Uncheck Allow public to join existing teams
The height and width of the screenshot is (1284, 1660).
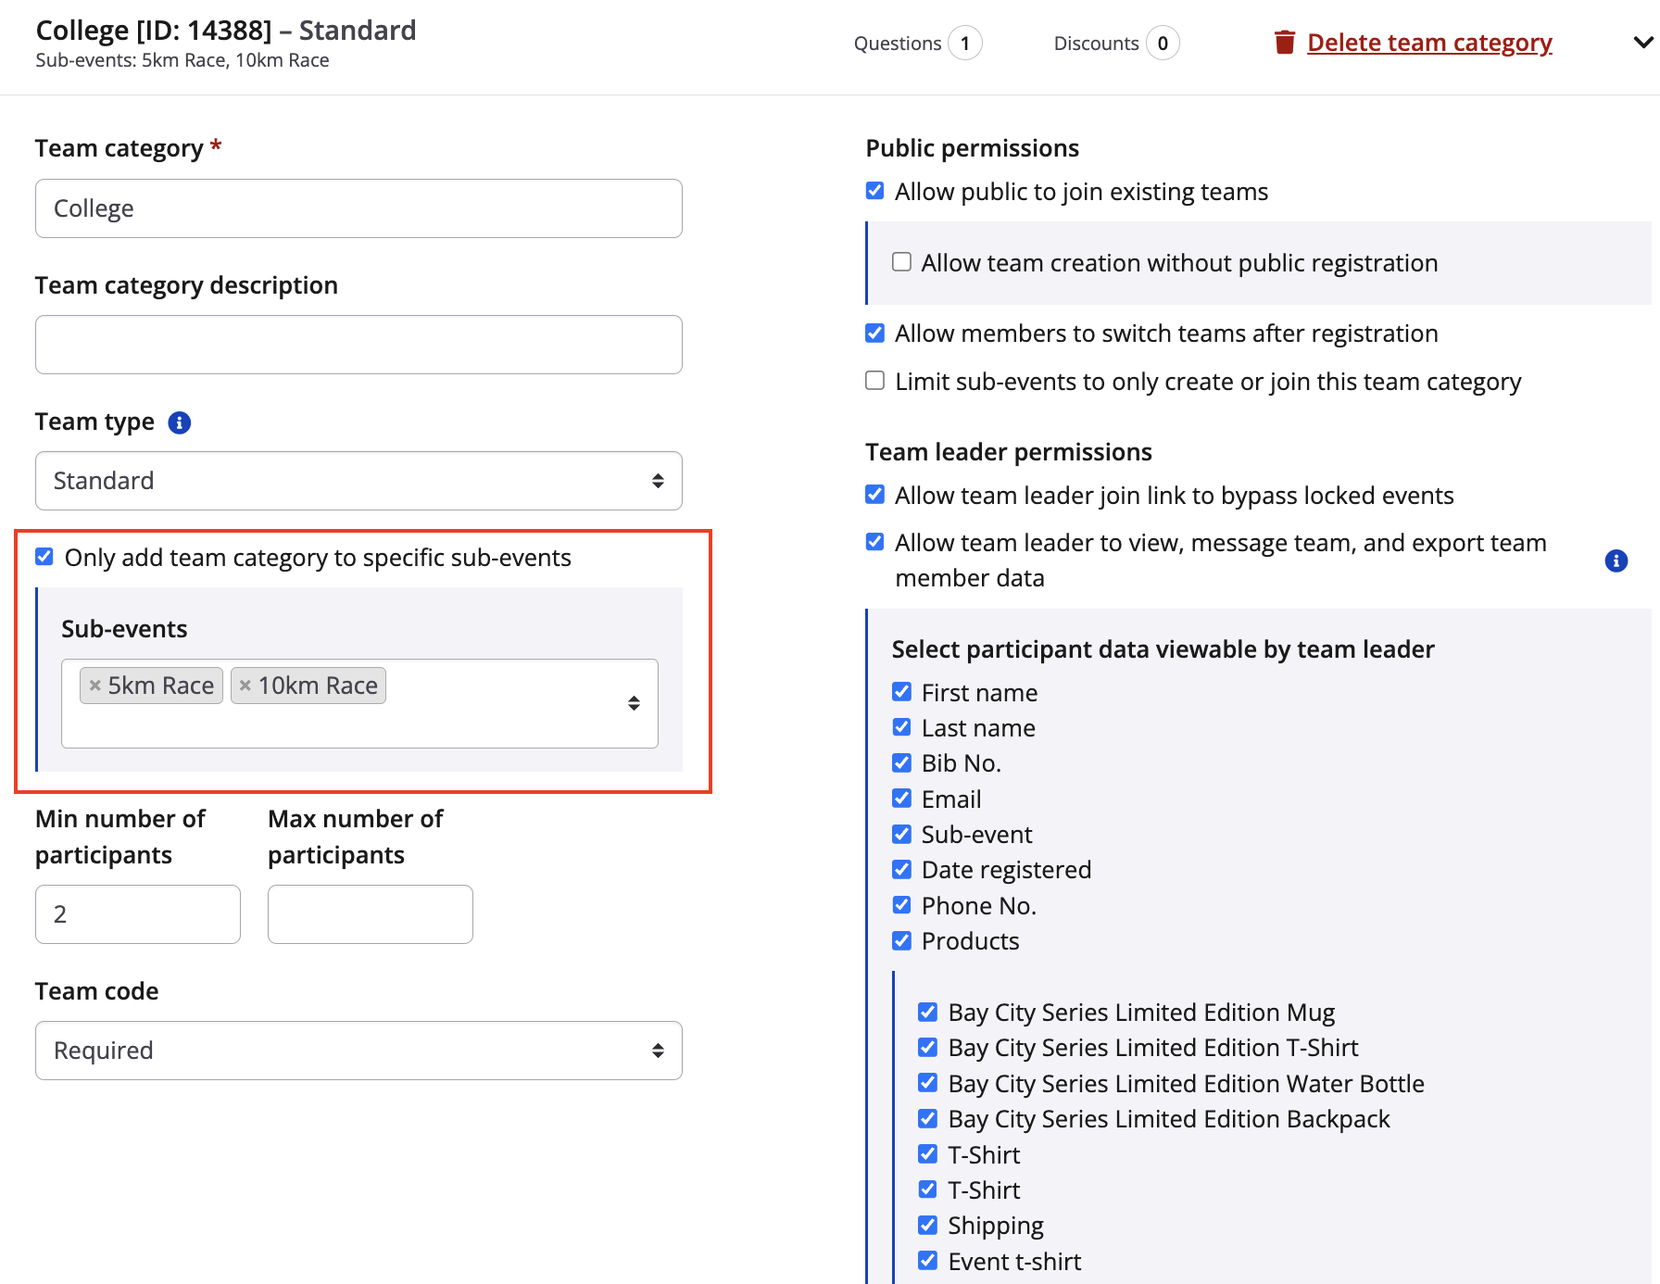point(875,191)
